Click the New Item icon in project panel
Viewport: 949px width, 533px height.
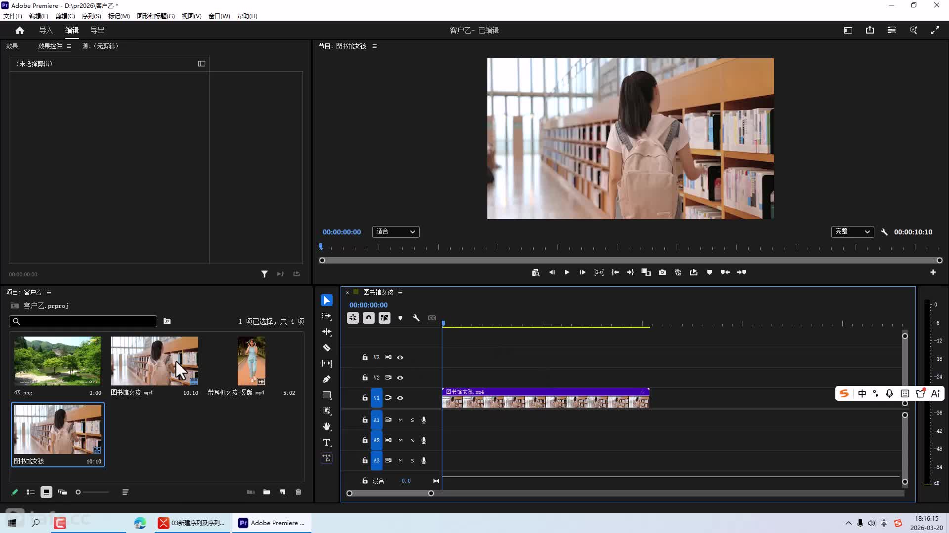click(283, 492)
